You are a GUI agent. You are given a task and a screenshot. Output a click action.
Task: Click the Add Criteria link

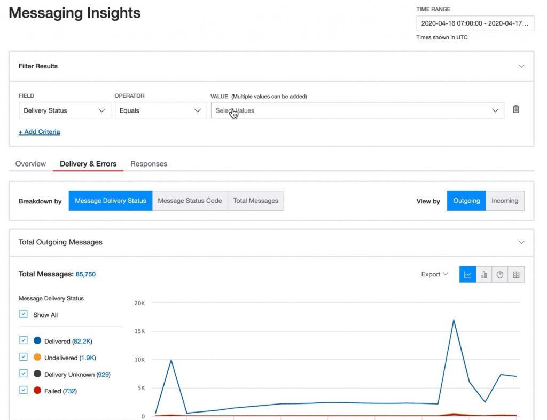coord(39,131)
